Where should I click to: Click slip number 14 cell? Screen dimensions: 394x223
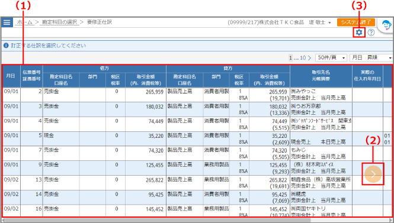coord(31,198)
